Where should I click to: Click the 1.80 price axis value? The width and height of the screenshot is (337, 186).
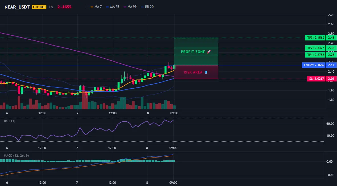[x=331, y=100]
